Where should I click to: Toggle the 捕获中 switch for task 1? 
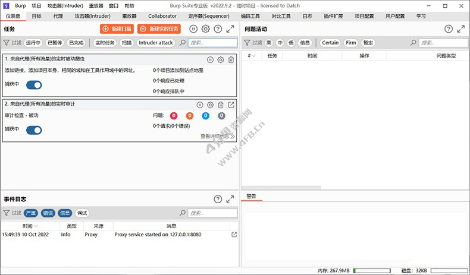[34, 85]
